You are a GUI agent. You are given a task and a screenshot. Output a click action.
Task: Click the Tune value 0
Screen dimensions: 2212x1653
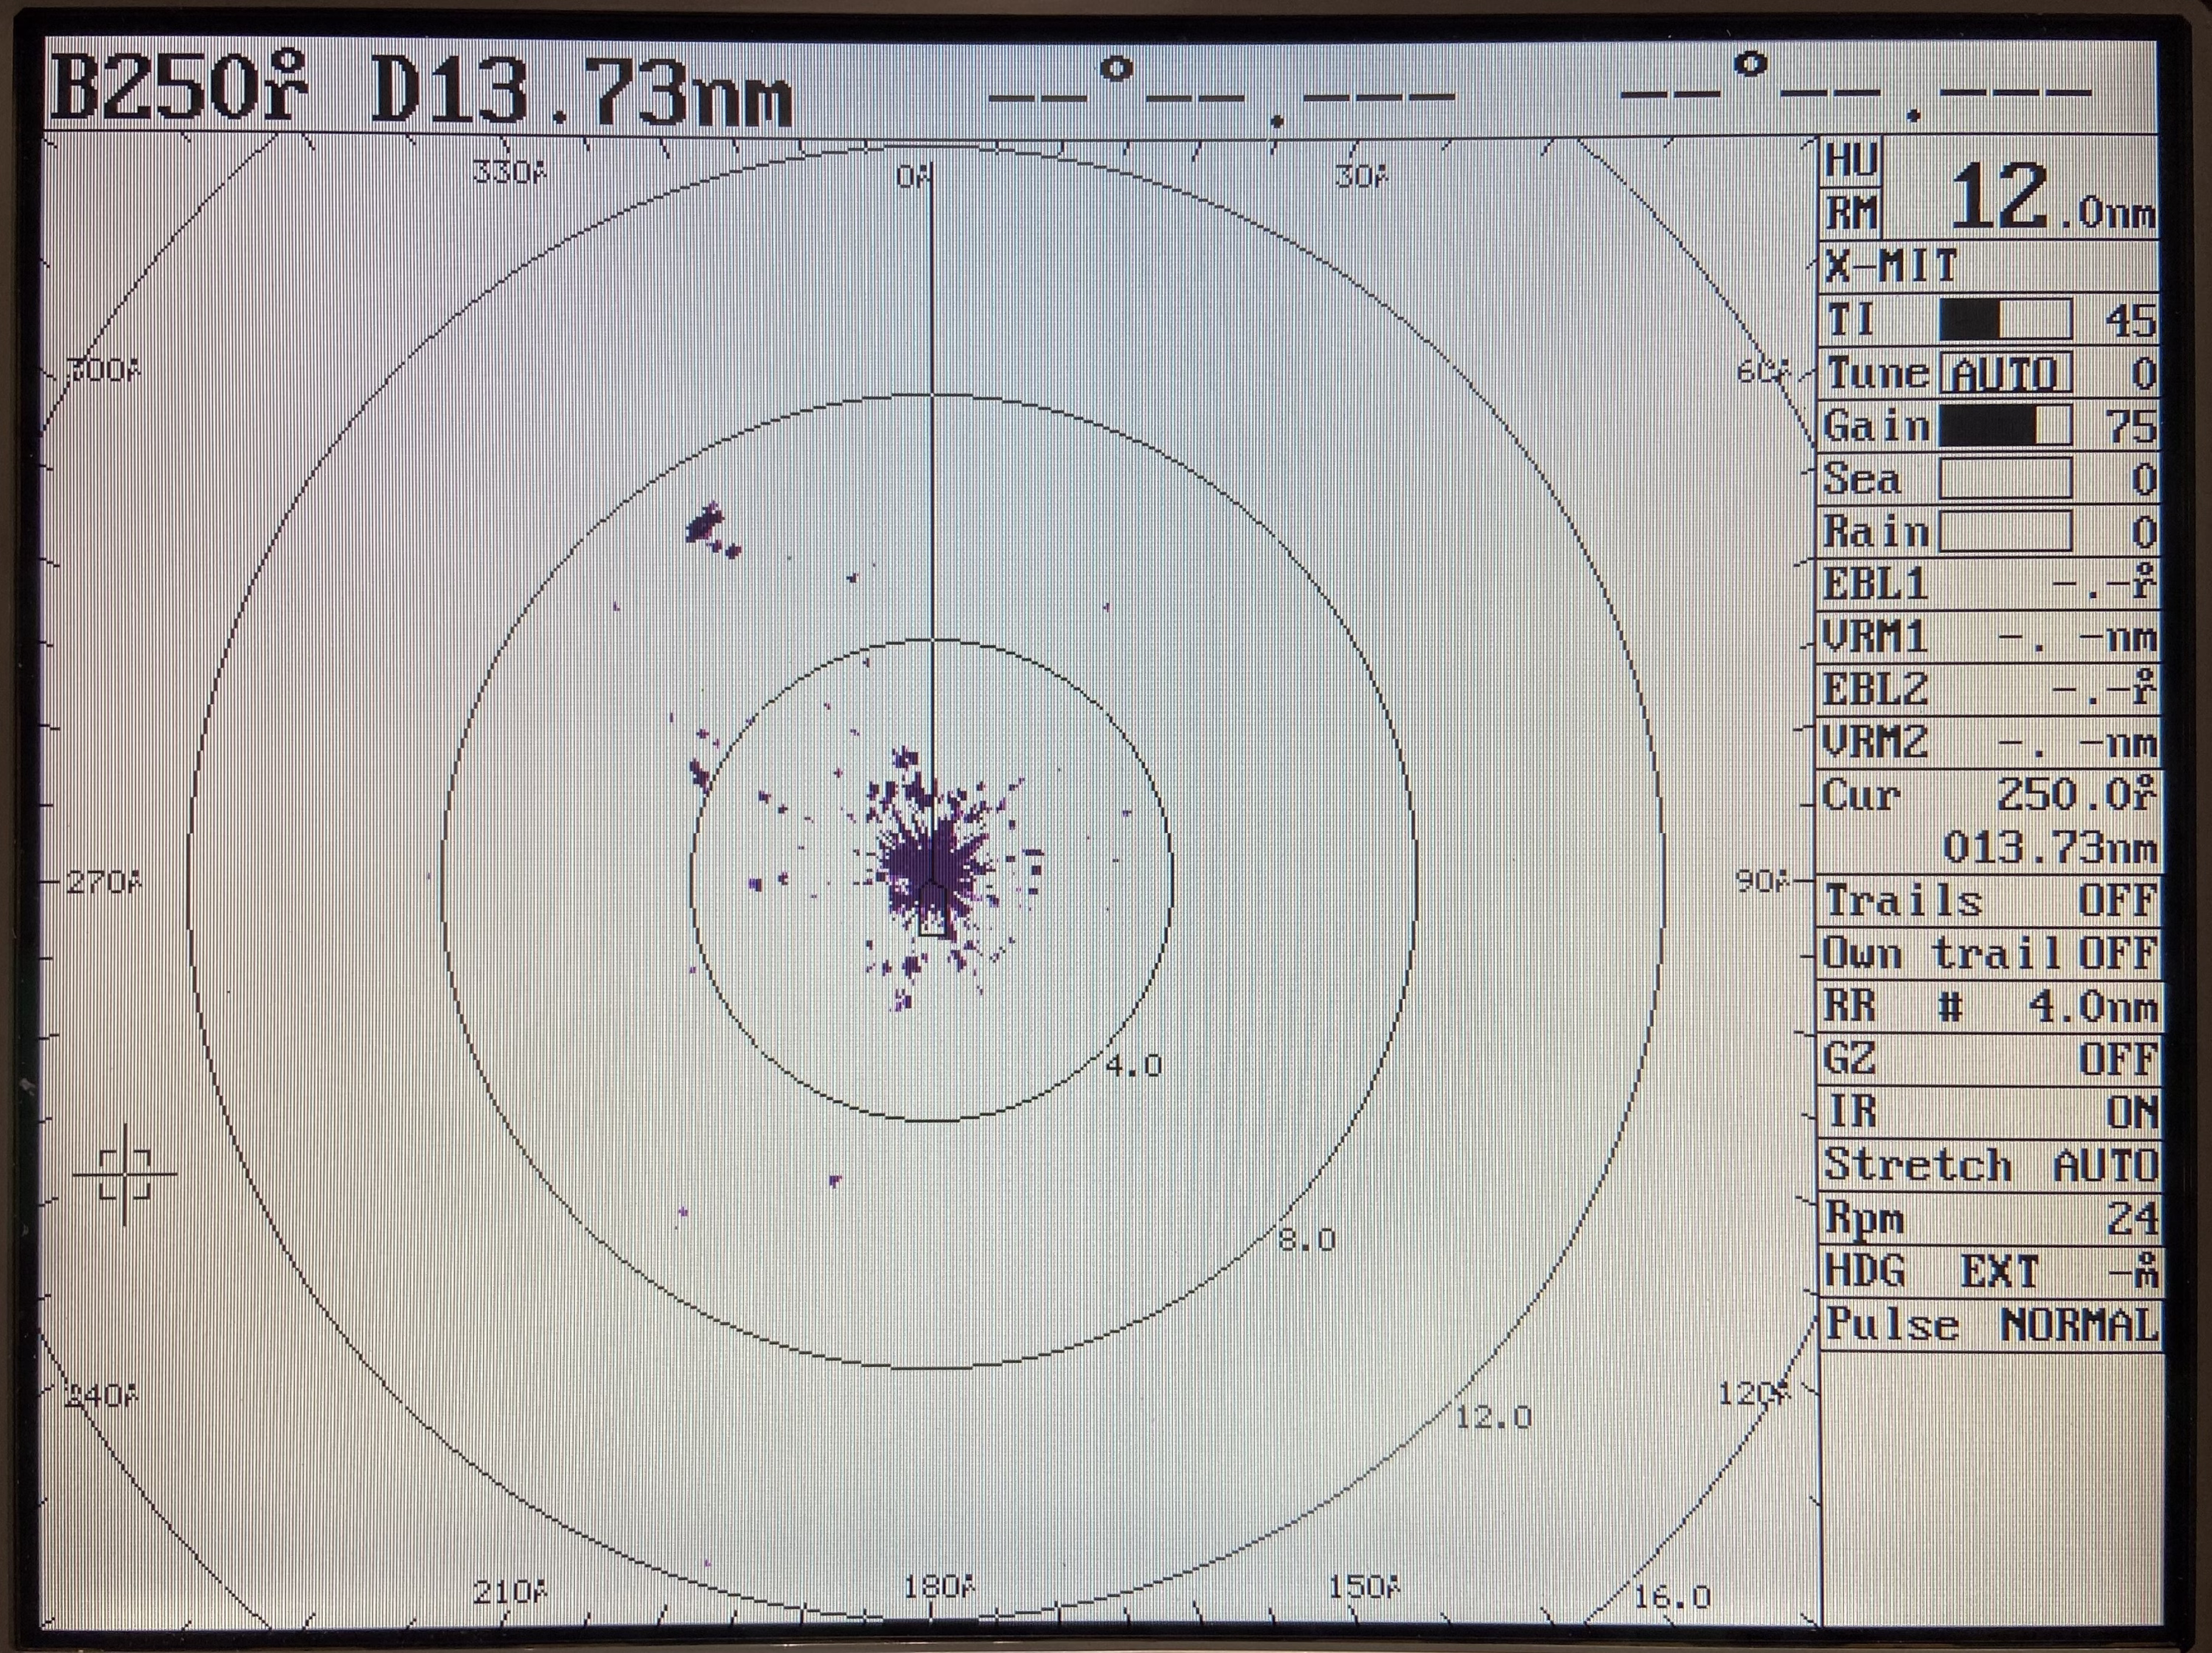(2143, 374)
